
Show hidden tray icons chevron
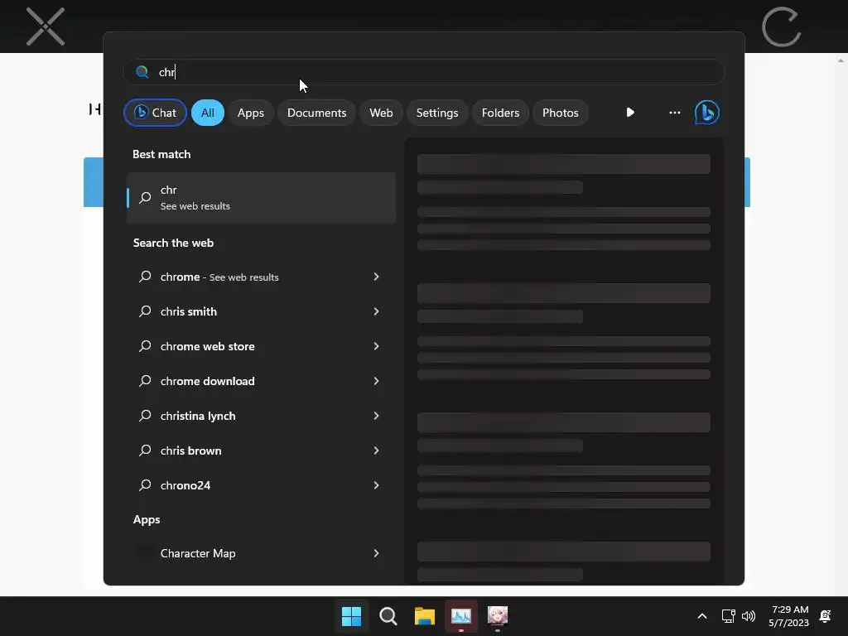pos(702,616)
